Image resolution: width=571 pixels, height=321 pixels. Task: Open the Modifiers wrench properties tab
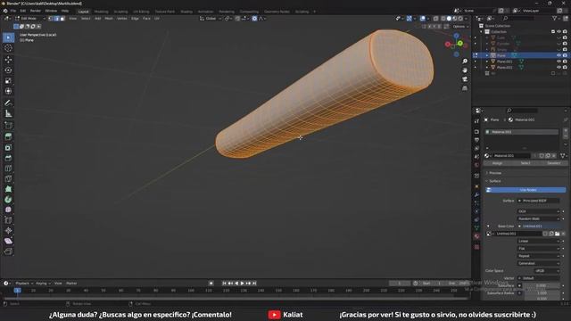click(476, 194)
